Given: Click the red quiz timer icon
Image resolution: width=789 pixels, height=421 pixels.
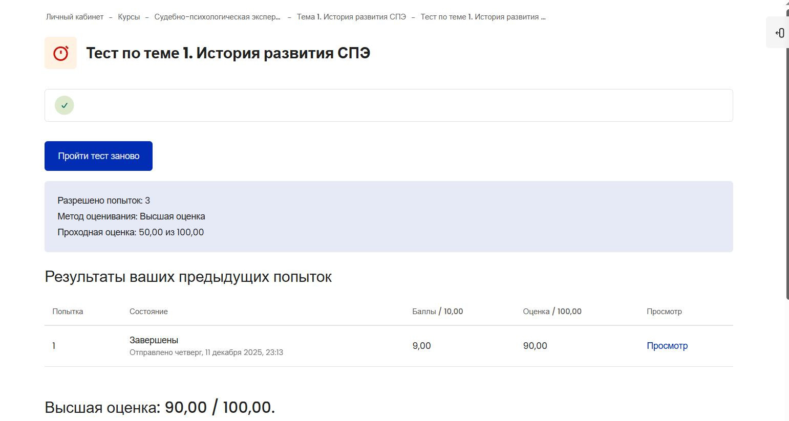Looking at the screenshot, I should (x=61, y=53).
